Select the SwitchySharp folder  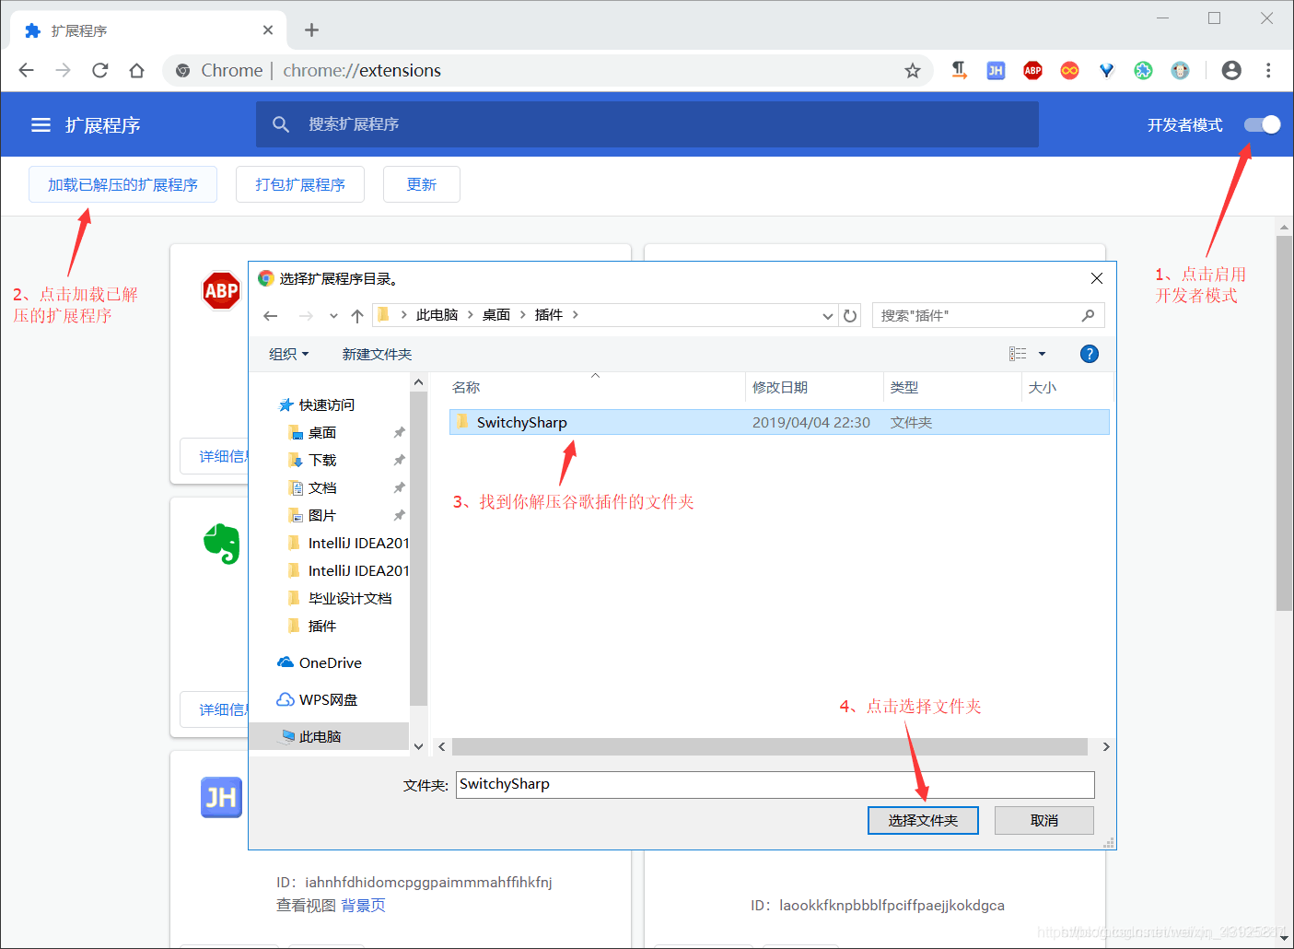[x=779, y=422]
